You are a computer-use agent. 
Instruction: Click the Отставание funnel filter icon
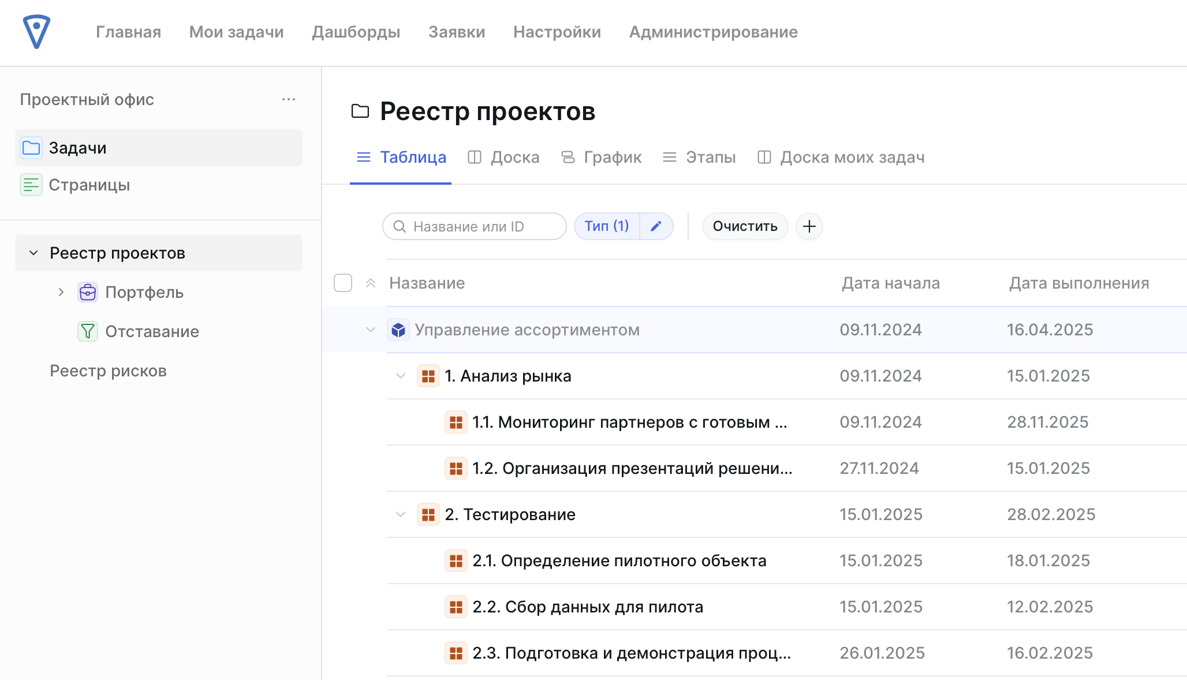(88, 331)
